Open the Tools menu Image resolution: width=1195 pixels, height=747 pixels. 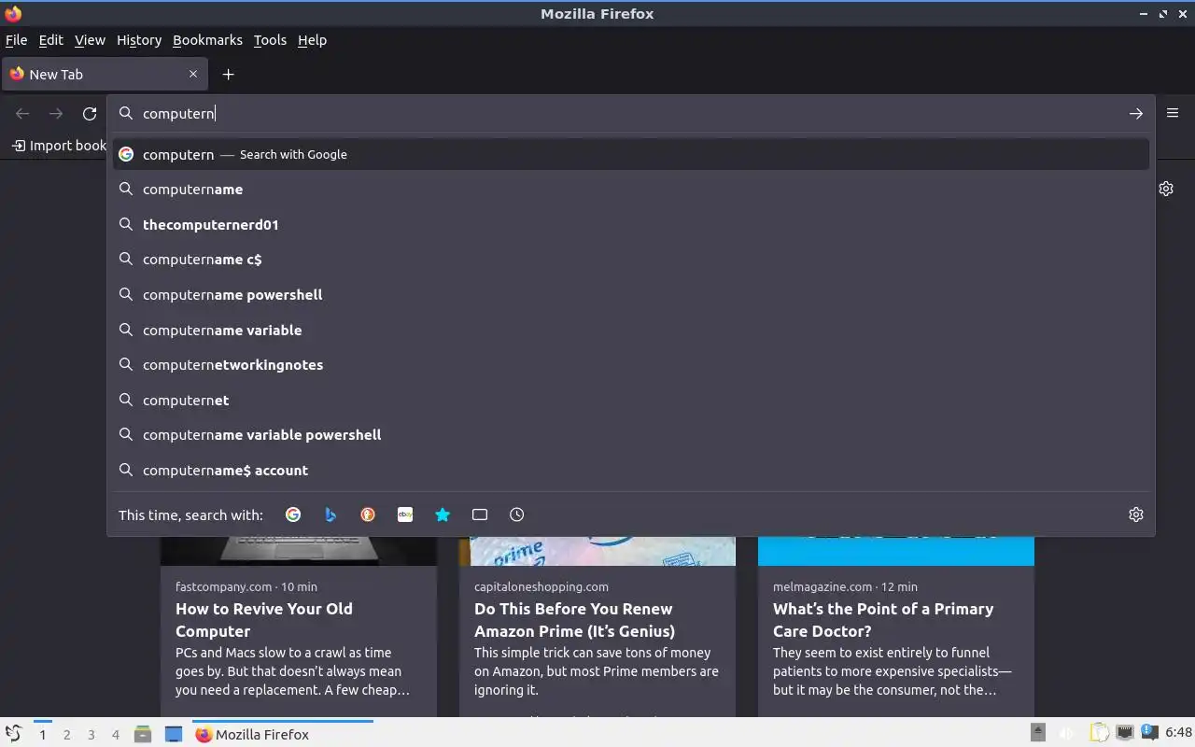tap(270, 40)
